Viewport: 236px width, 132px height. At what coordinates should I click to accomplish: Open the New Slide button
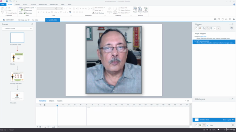coord(21,11)
